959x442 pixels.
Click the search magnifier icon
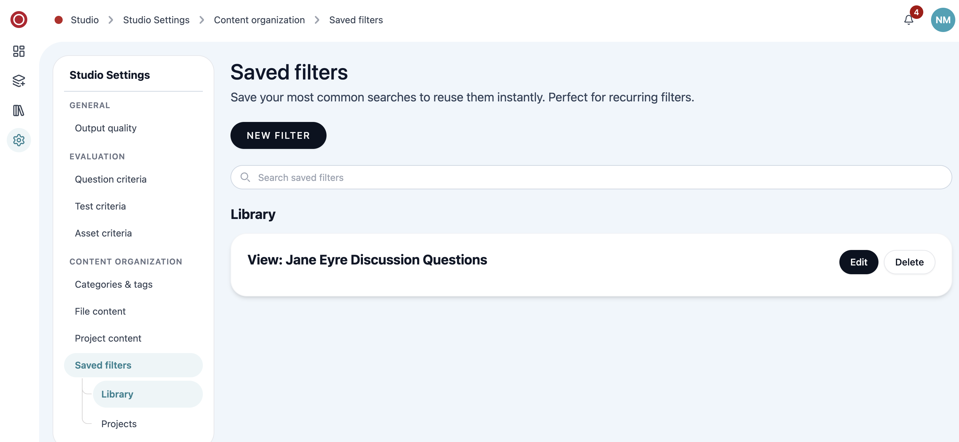tap(245, 178)
